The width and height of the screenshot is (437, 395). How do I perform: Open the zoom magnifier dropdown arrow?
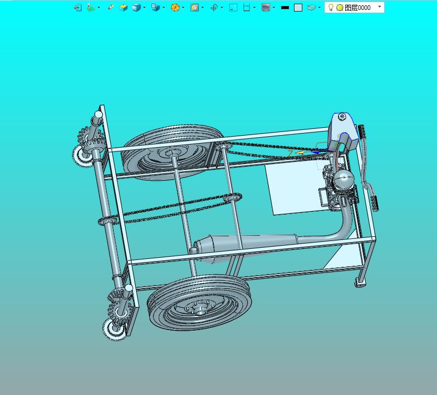click(202, 7)
